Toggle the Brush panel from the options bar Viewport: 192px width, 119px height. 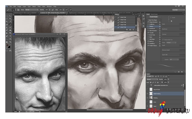[x=18, y=10]
